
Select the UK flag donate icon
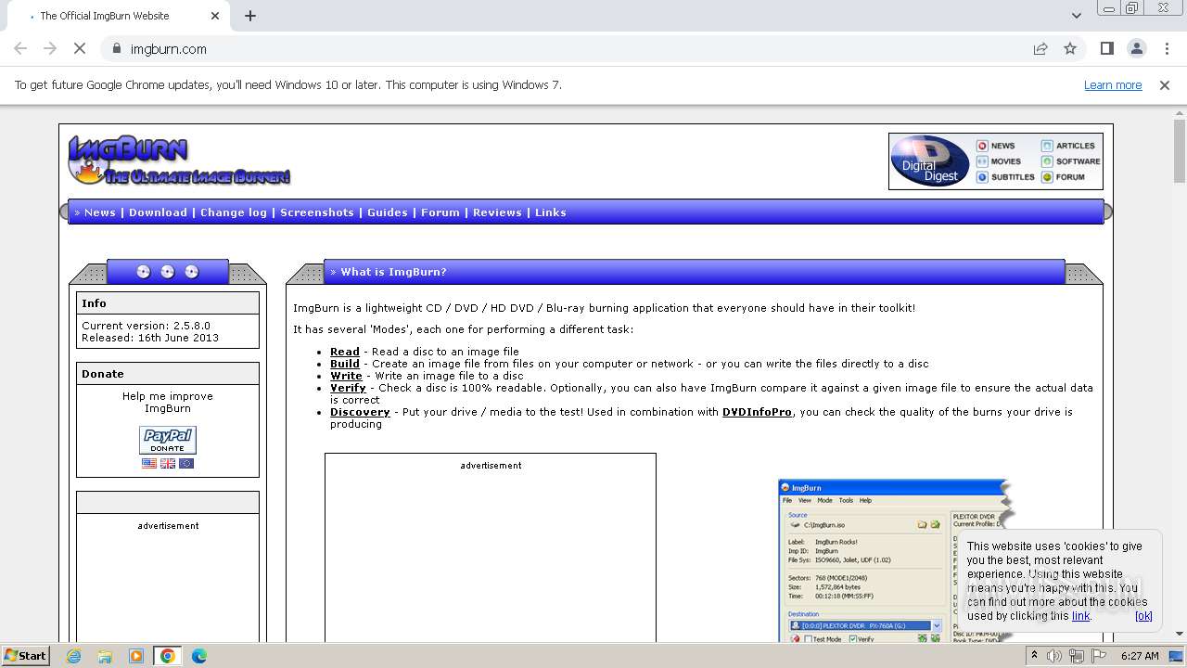[168, 463]
